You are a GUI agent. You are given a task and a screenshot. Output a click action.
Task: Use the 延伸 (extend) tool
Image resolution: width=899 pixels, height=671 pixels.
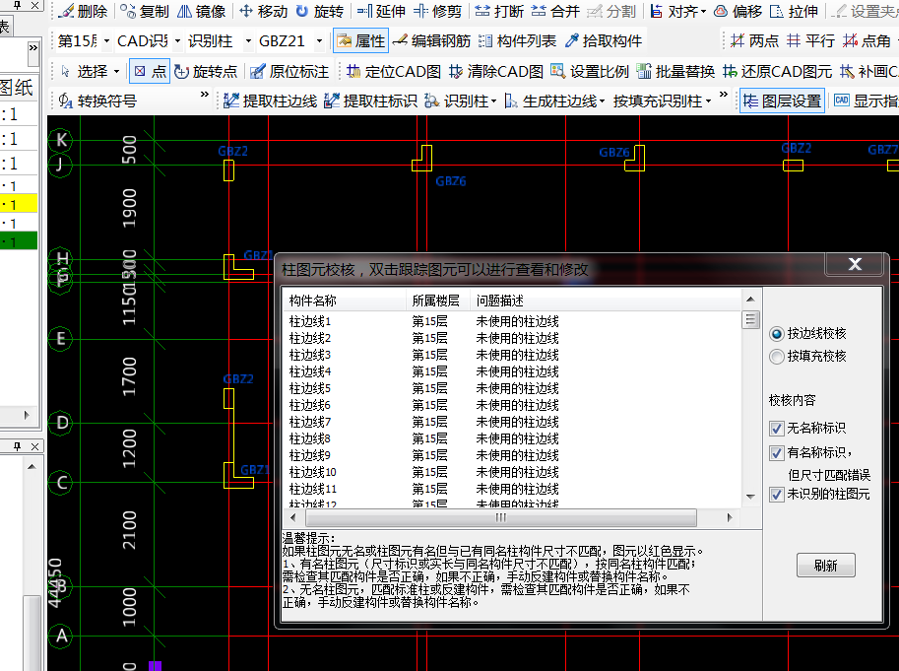[x=381, y=11]
